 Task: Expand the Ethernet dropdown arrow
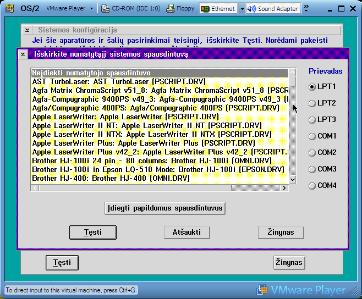(x=241, y=9)
